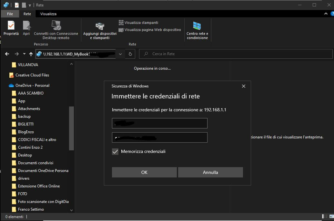Switch to the Visualizza ribbon tab
The image size is (334, 221).
click(x=48, y=14)
